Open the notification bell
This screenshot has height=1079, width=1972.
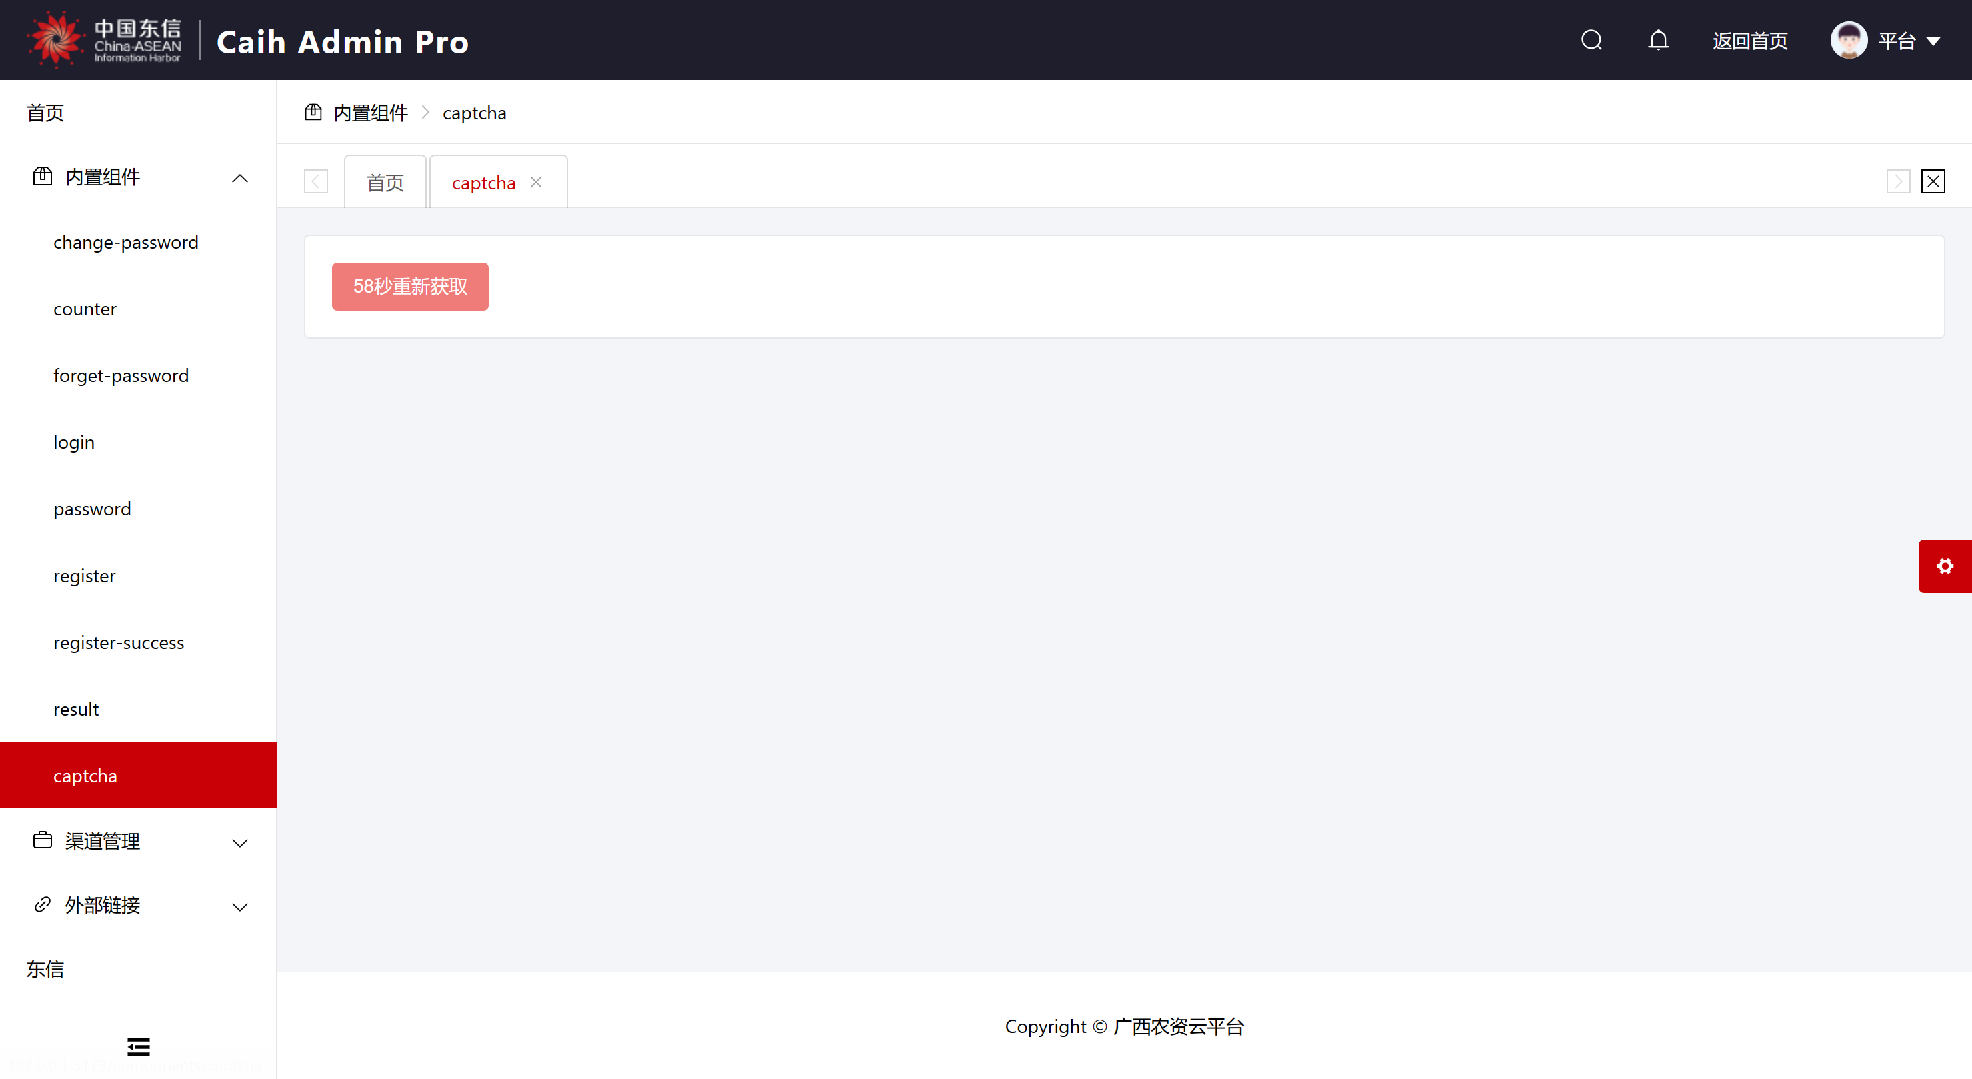point(1658,40)
